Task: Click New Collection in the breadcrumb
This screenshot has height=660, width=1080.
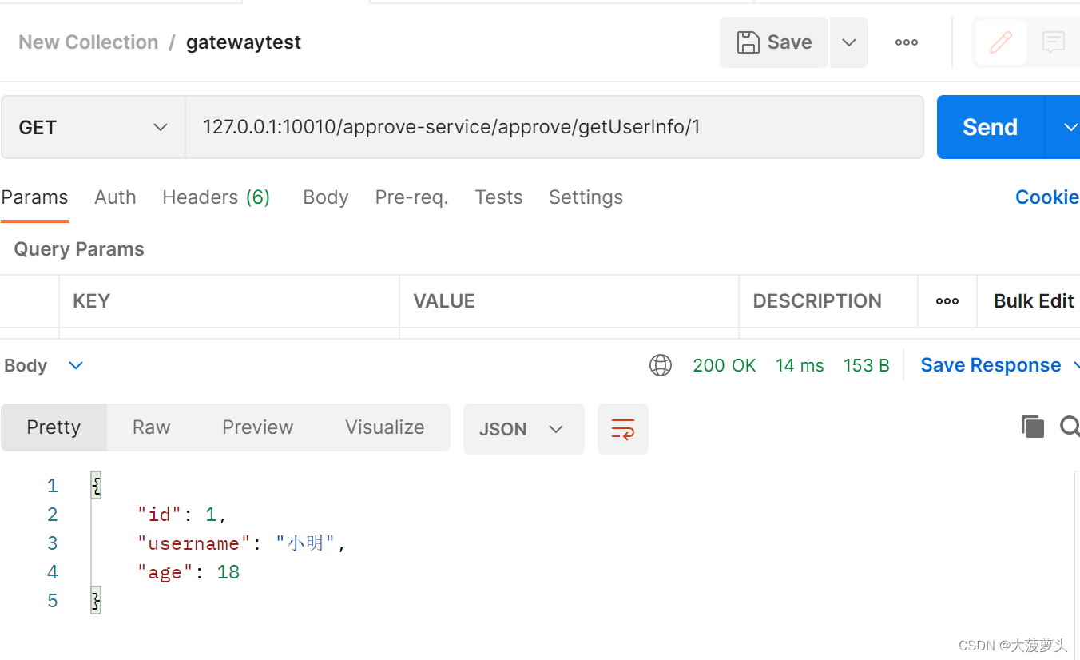Action: click(88, 42)
